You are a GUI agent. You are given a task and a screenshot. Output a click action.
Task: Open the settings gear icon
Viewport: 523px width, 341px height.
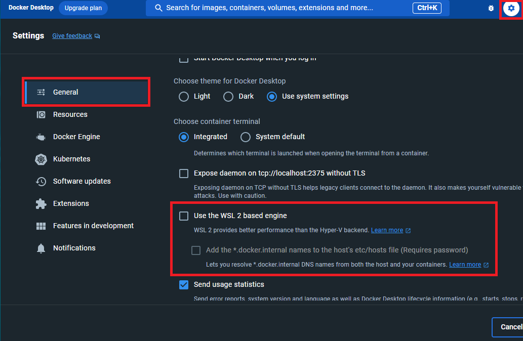tap(511, 8)
